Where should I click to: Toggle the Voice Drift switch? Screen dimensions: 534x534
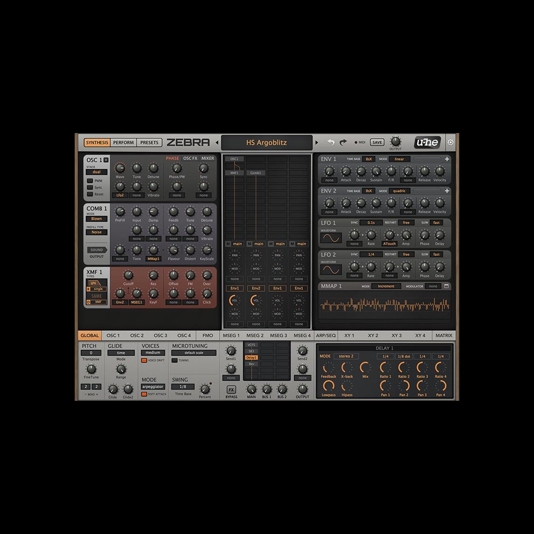[x=144, y=360]
